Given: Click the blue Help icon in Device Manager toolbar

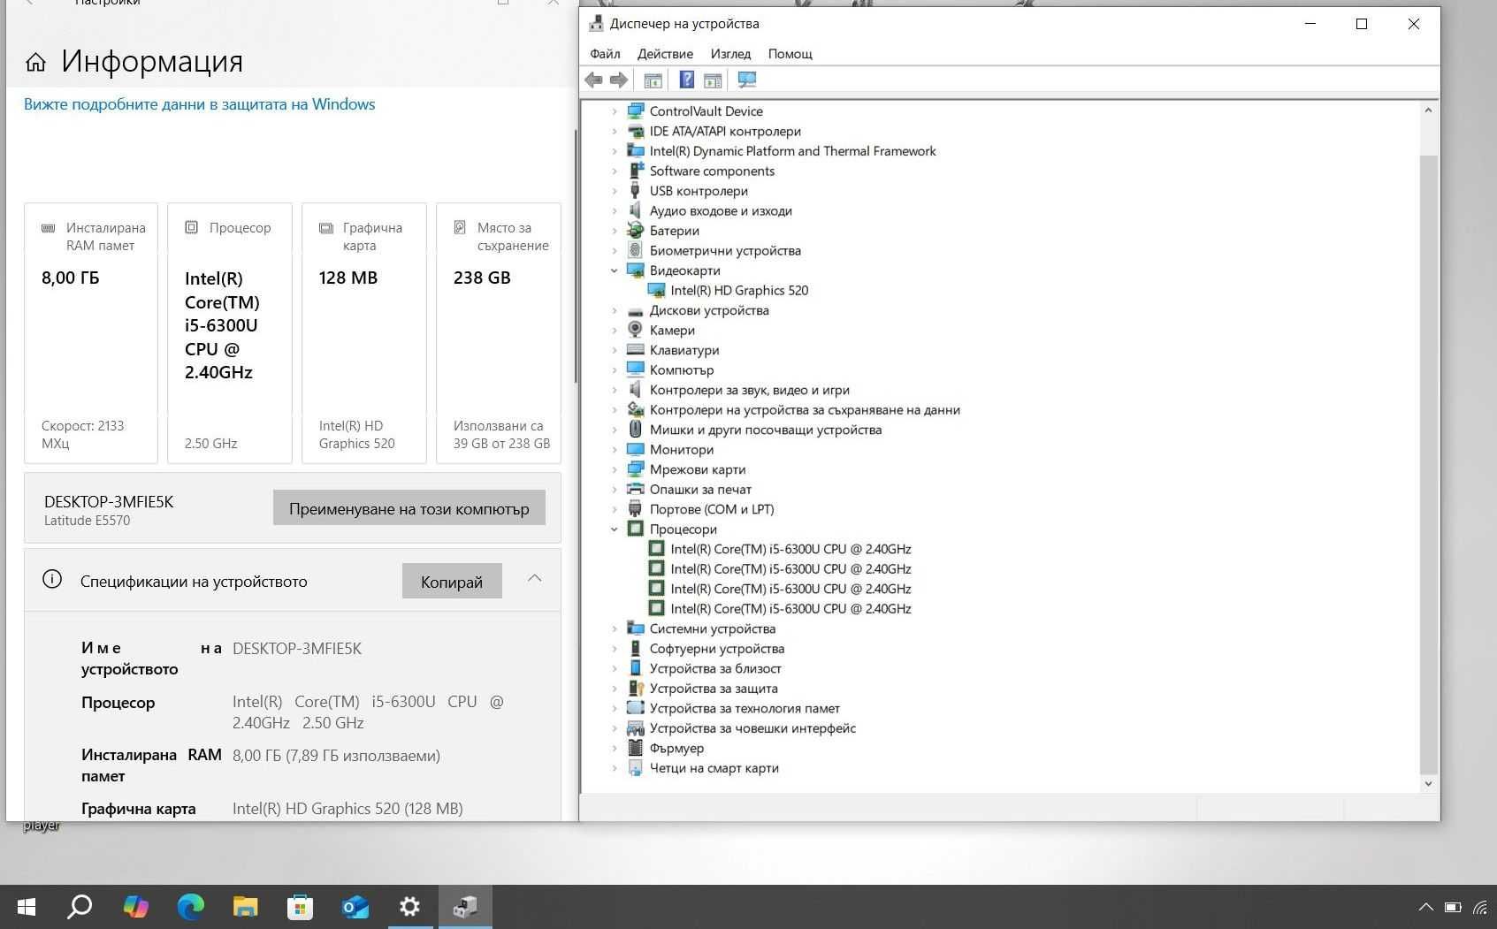Looking at the screenshot, I should point(686,80).
